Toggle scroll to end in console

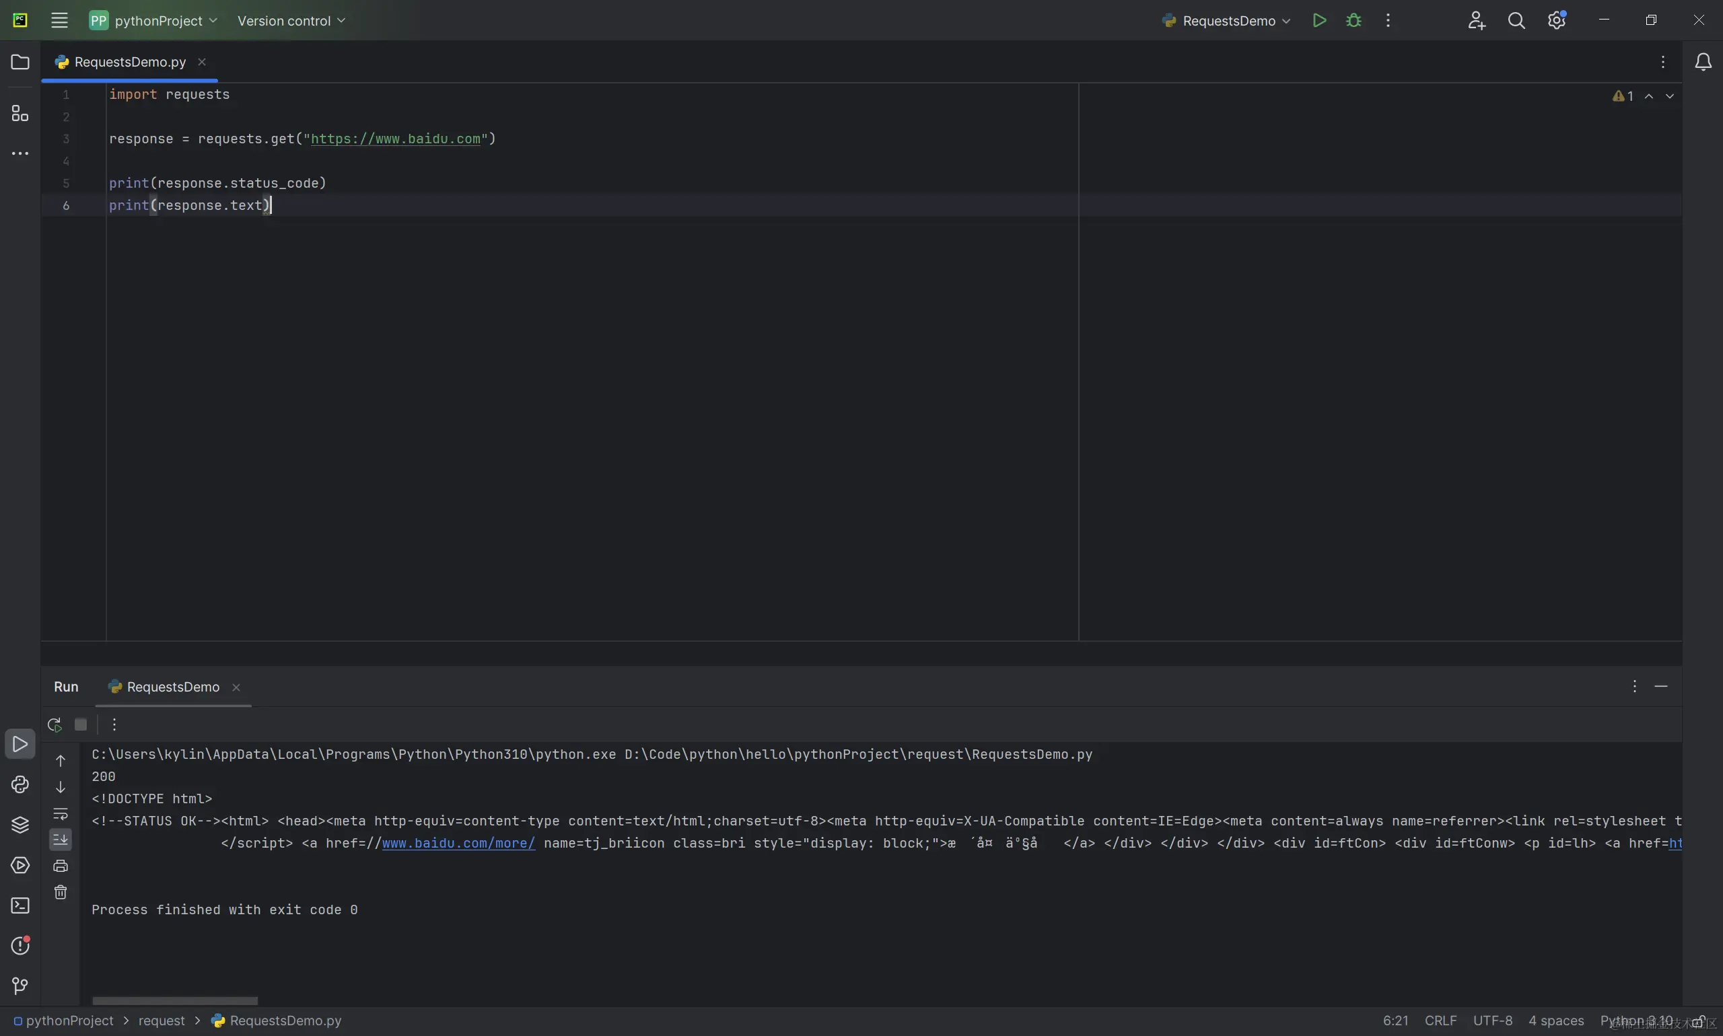point(61,839)
